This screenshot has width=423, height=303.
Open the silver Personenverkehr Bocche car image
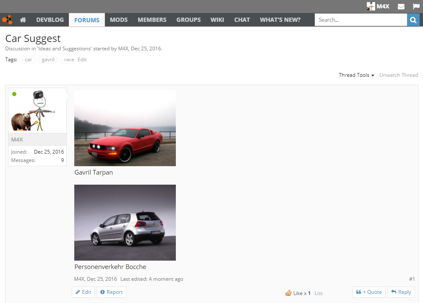(x=125, y=222)
